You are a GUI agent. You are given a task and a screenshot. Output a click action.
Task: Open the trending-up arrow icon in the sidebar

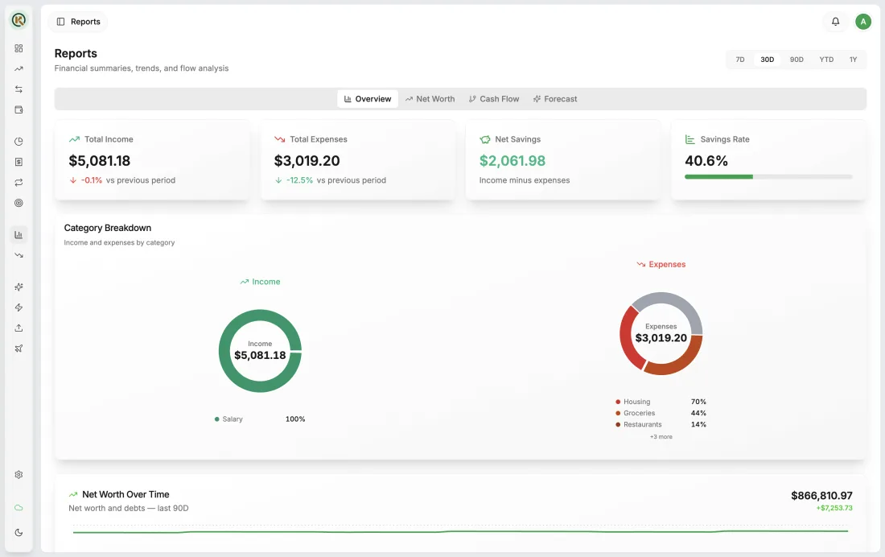click(19, 69)
